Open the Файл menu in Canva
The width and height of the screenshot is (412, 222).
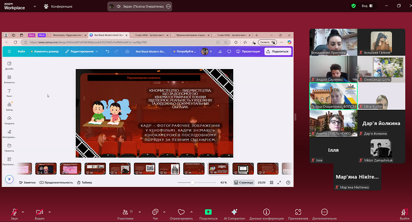pos(21,52)
